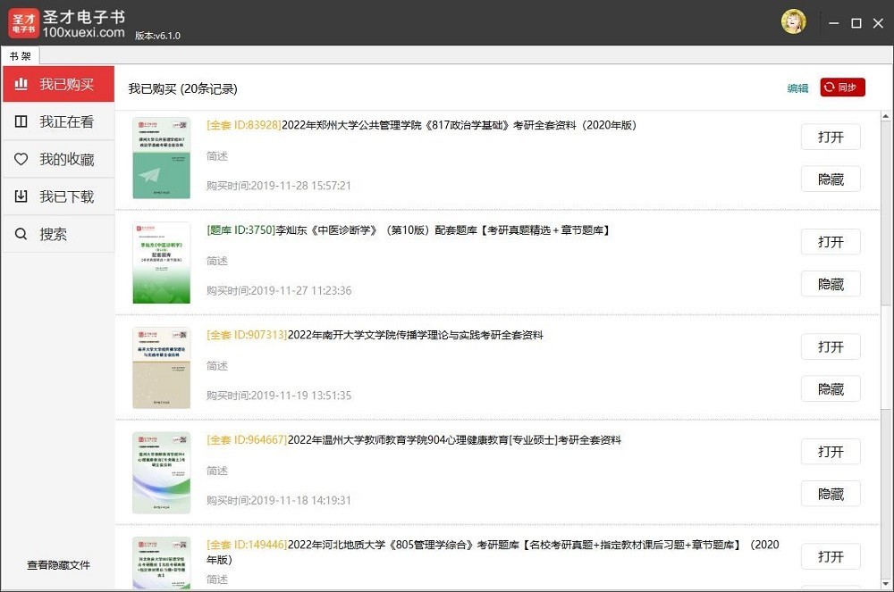This screenshot has width=894, height=592.
Task: Open the 河北地质大学 805管理学综合 book
Action: tap(830, 556)
